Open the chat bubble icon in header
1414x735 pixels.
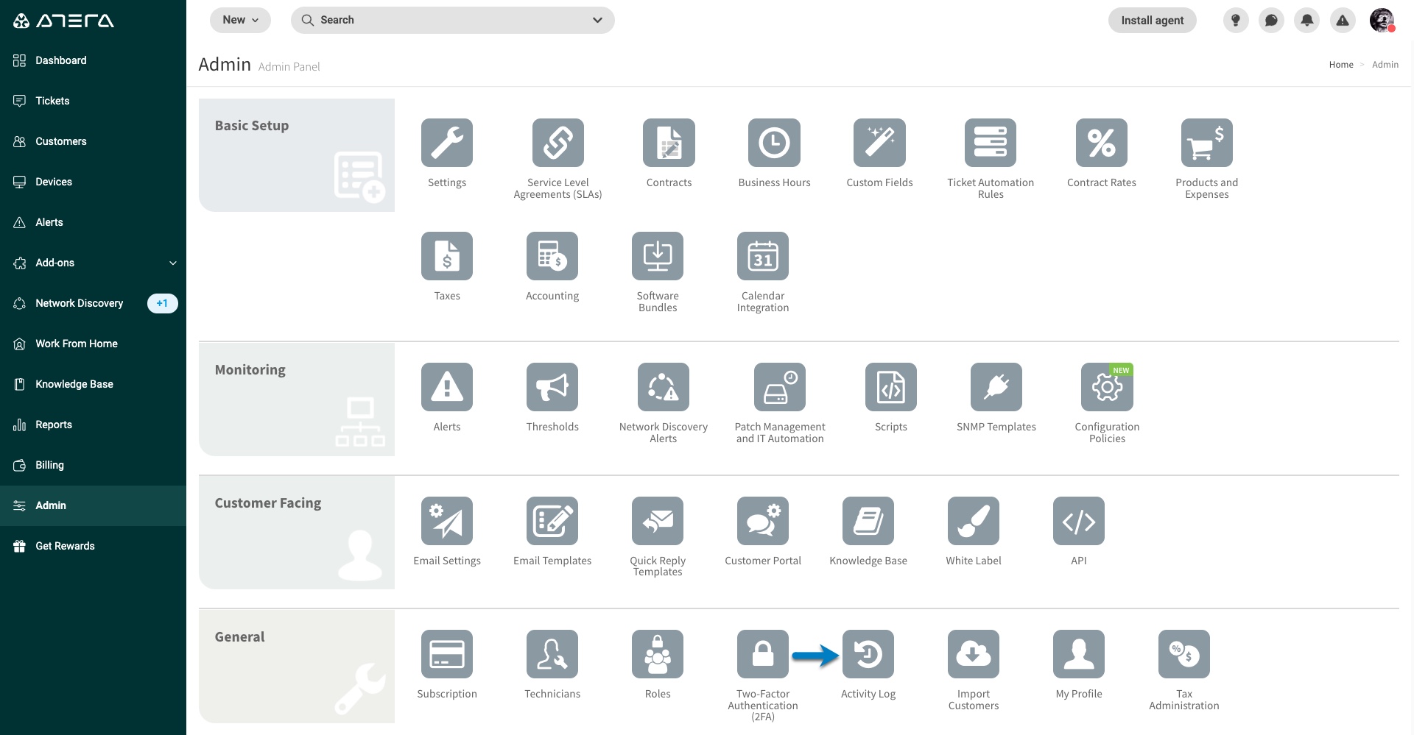[1271, 21]
